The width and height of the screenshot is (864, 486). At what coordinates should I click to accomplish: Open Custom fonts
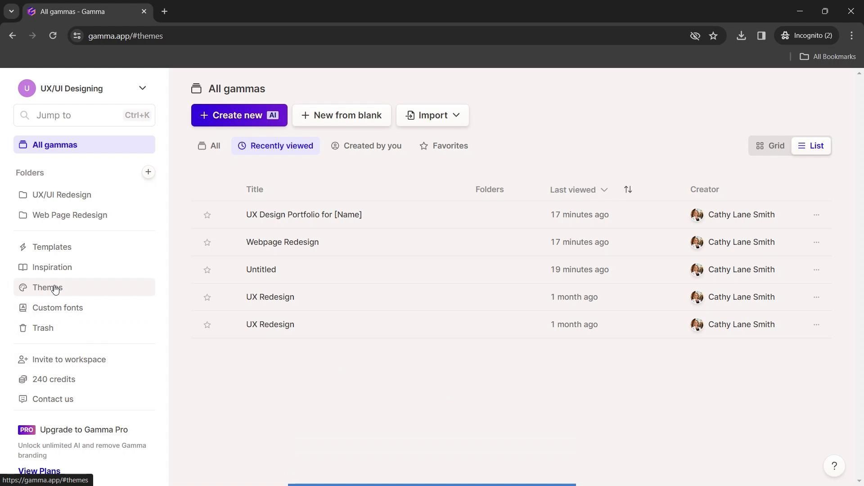(x=57, y=307)
